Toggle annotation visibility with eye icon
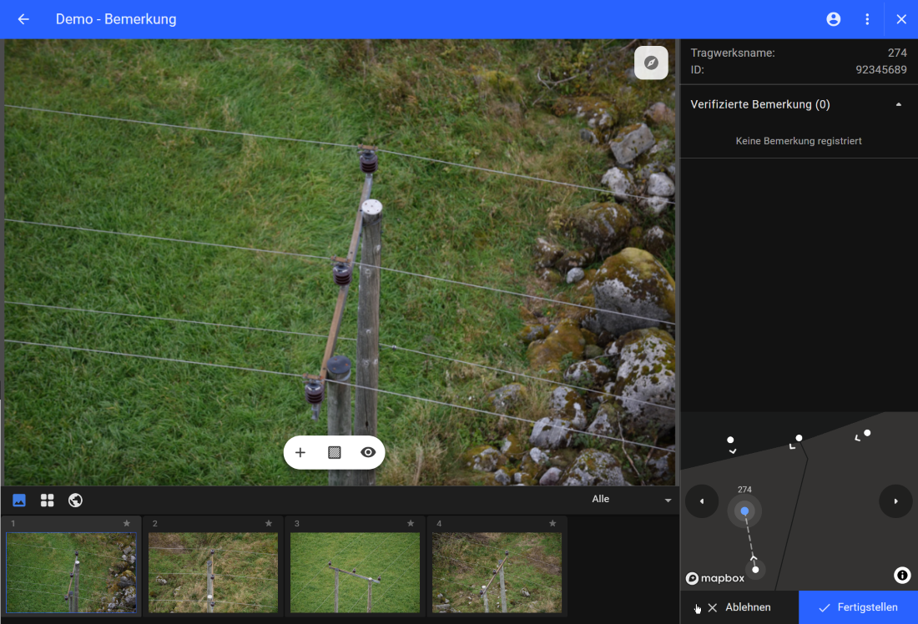 click(x=368, y=453)
